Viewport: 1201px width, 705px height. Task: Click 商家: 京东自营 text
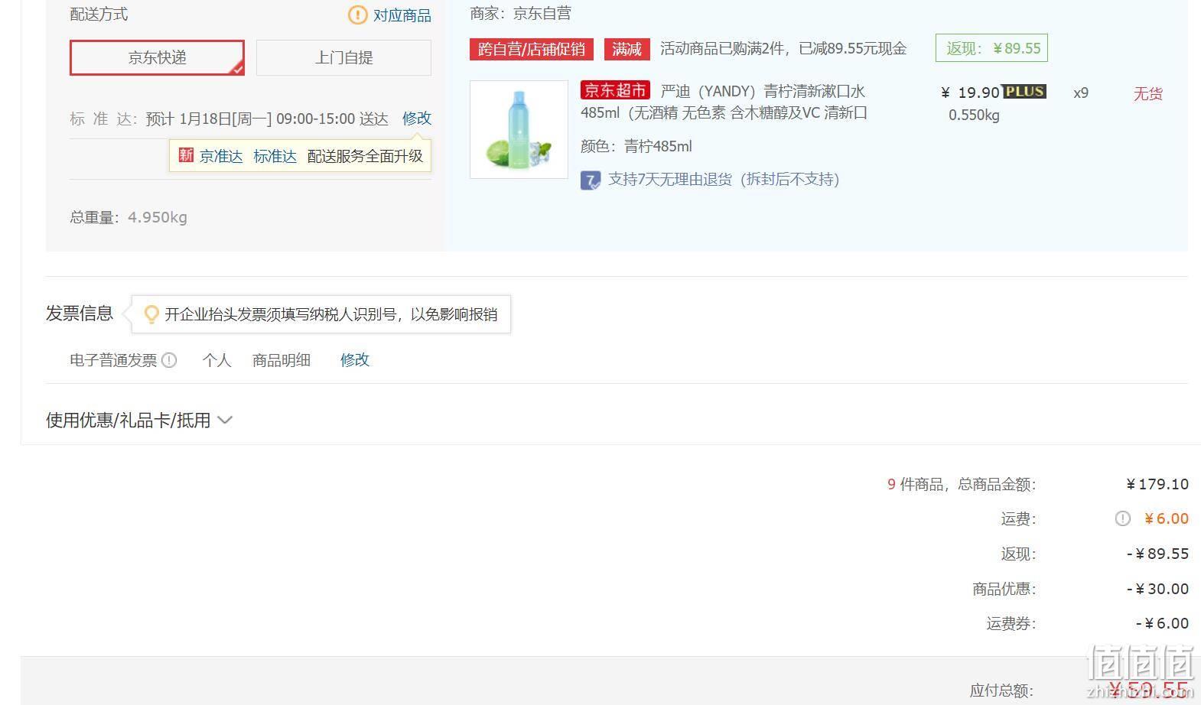[x=521, y=13]
